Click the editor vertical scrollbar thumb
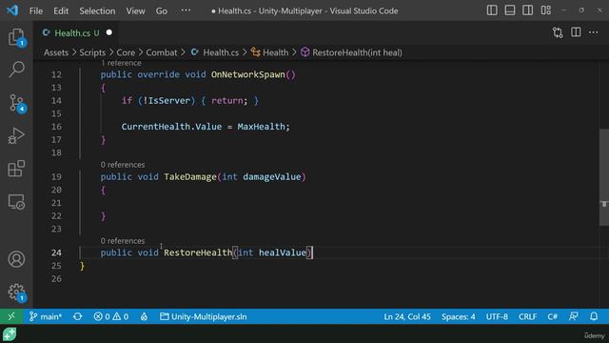Image resolution: width=609 pixels, height=343 pixels. (x=604, y=177)
